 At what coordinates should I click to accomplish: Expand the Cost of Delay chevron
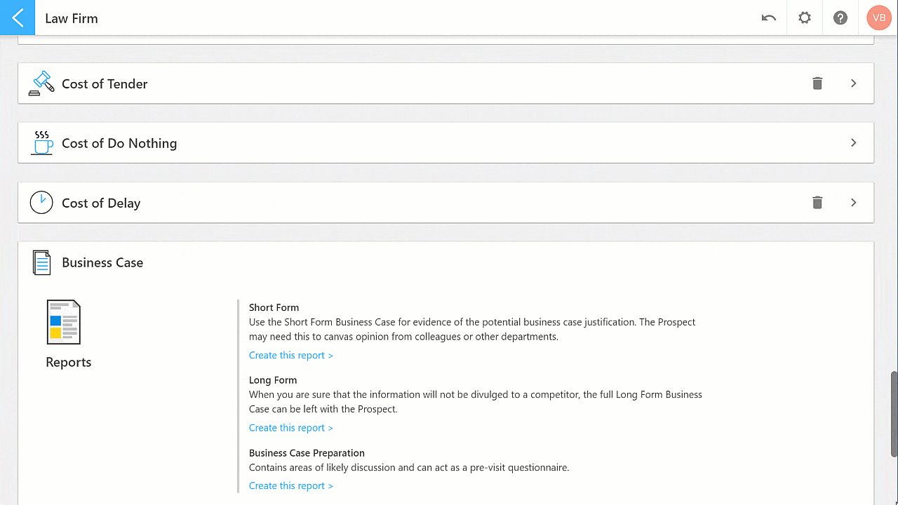854,203
